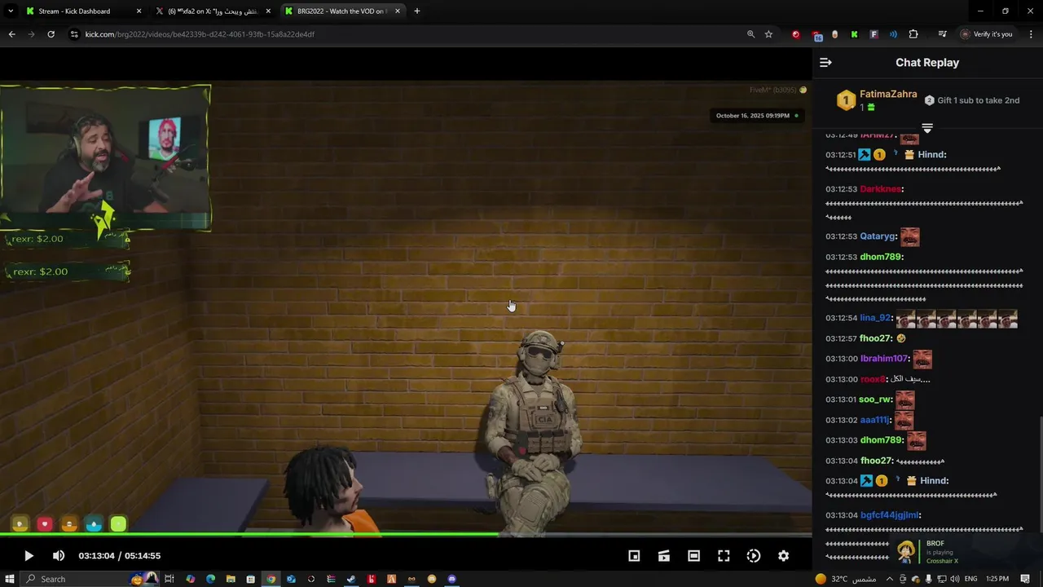Open the 32°C weather widget
Image resolution: width=1043 pixels, height=587 pixels.
pyautogui.click(x=845, y=579)
